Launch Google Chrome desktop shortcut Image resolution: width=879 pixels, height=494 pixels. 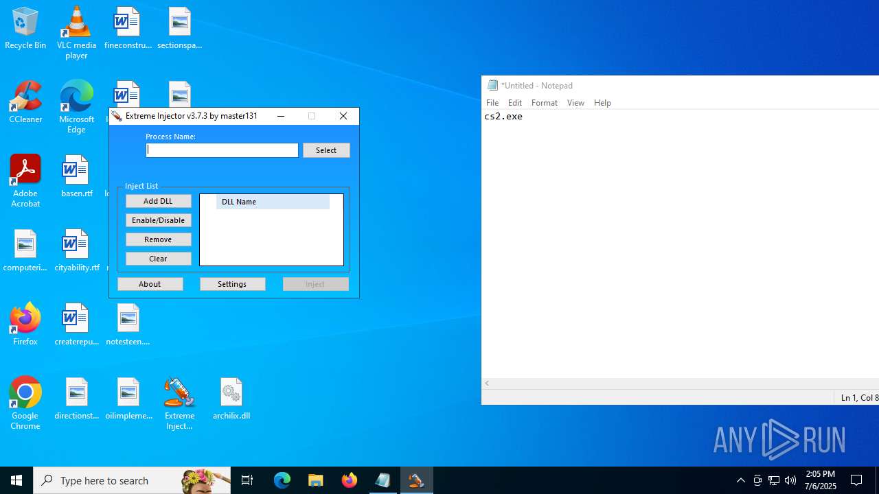point(25,403)
